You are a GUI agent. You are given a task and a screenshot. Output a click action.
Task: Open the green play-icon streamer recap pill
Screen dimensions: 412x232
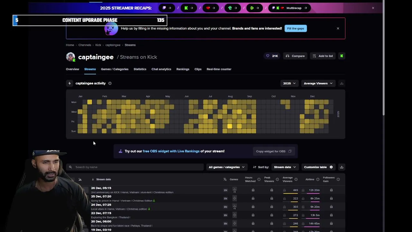tap(255, 8)
